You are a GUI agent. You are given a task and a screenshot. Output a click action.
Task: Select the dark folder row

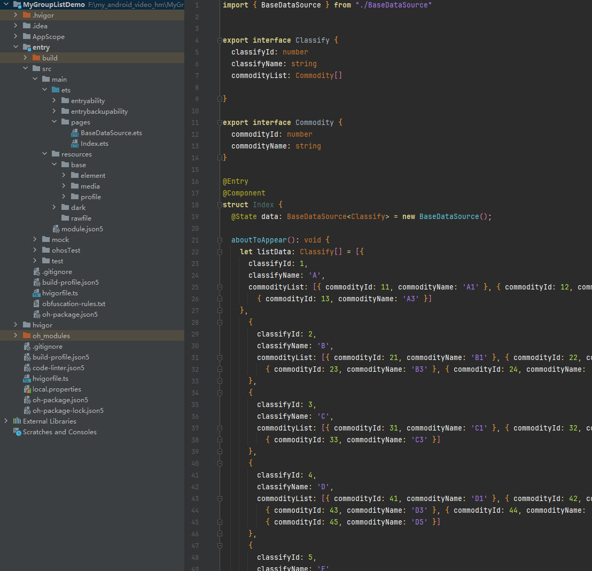pyautogui.click(x=92, y=208)
